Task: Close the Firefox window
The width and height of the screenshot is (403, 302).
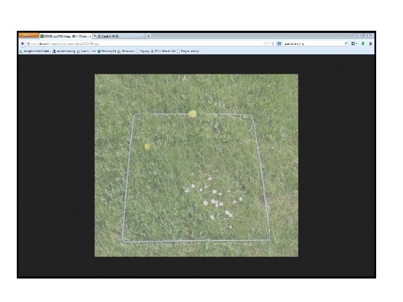Action: (371, 35)
